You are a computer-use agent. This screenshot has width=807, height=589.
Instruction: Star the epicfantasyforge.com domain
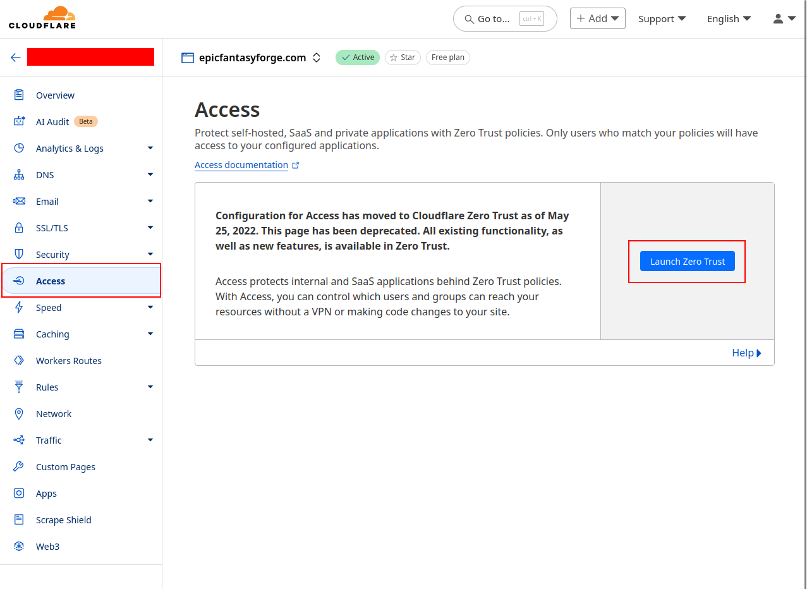click(x=403, y=58)
